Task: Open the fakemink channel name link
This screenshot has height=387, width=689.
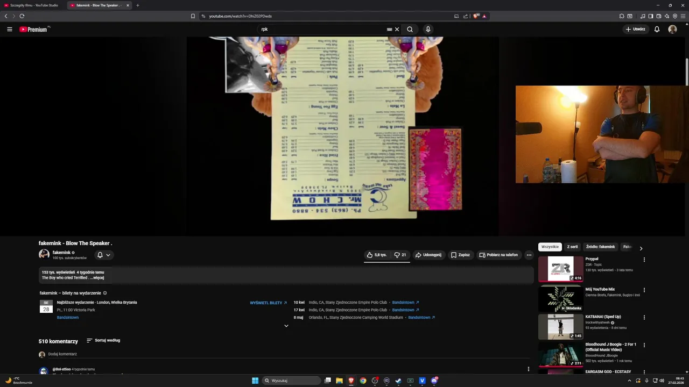Action: pyautogui.click(x=61, y=253)
